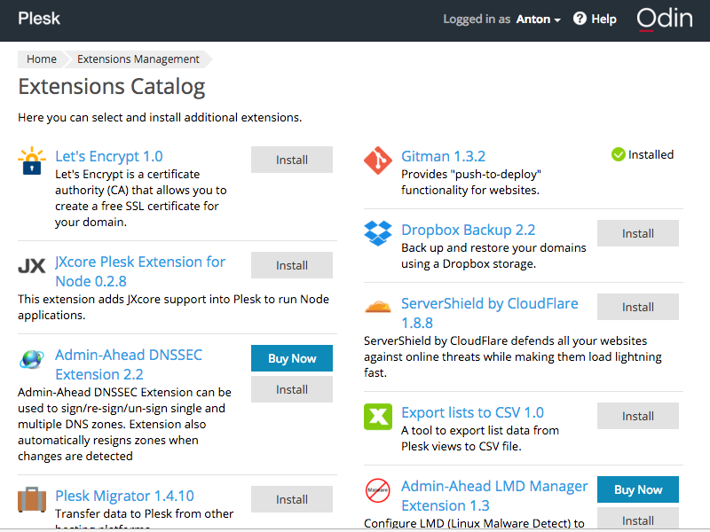Screen dimensions: 710x532
Task: Click the CloudFlare cloud icon
Action: [378, 307]
